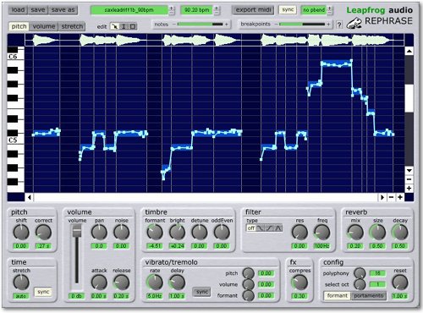Enable formant mode in config
This screenshot has height=313, width=423.
click(338, 295)
